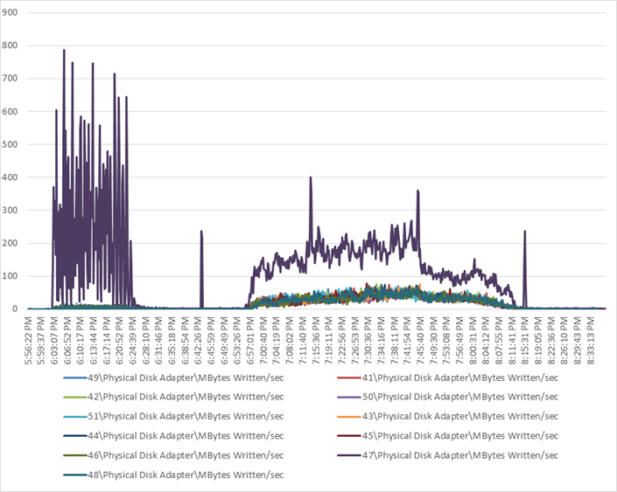The width and height of the screenshot is (617, 492).
Task: Click the adapter 51 legend text
Action: pos(186,416)
